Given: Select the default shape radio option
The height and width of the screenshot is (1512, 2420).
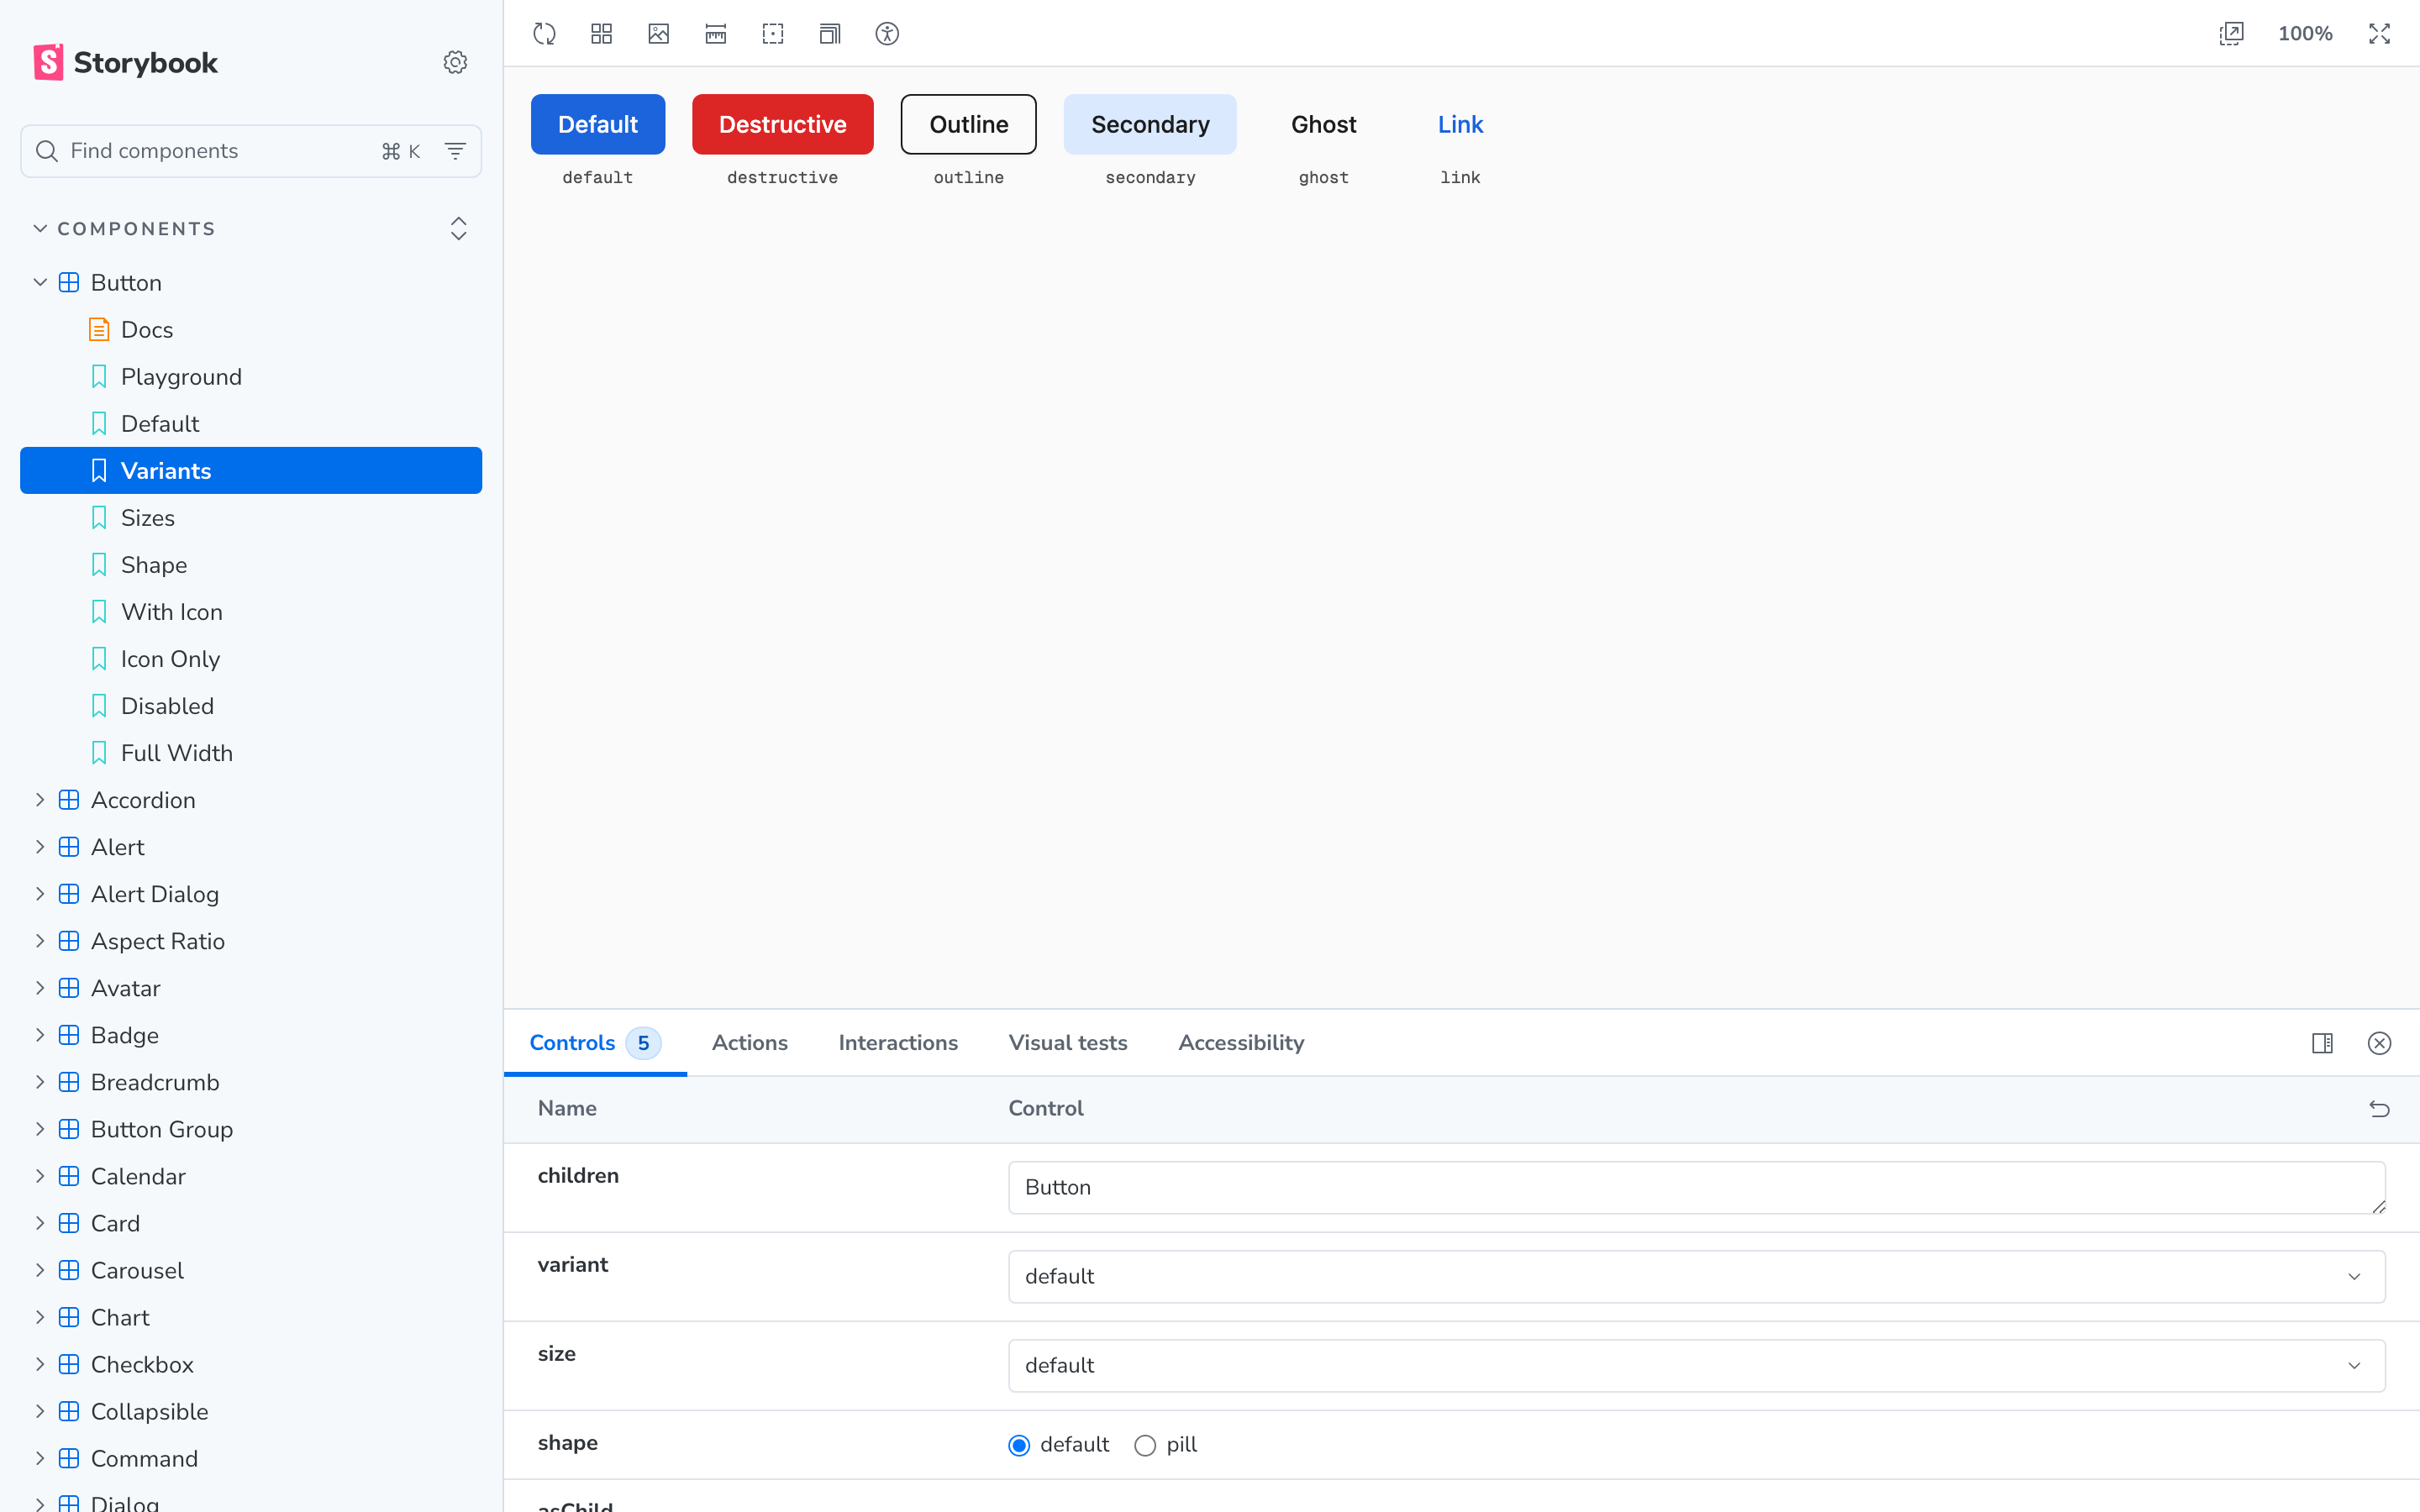Looking at the screenshot, I should coord(1019,1445).
